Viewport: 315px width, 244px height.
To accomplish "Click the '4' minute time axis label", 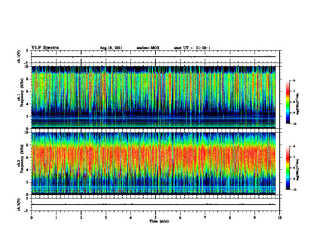I will coord(130,218).
